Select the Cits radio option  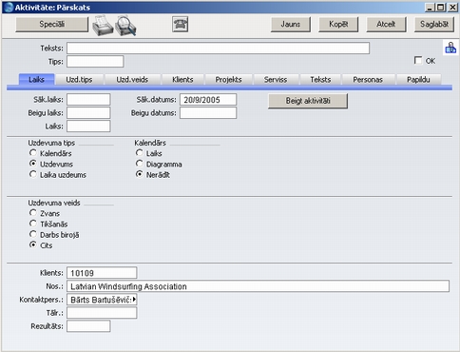[33, 245]
